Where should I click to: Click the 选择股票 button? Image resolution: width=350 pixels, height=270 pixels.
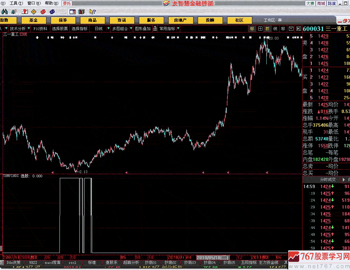60,28
